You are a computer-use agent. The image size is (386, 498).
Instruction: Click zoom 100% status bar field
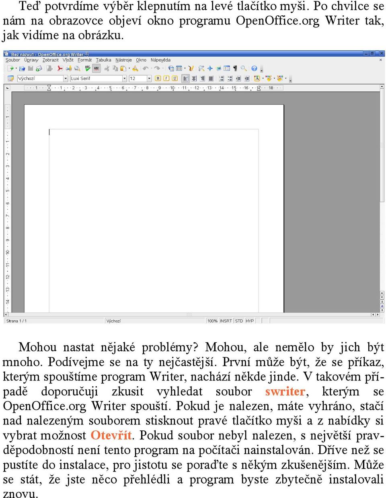click(212, 321)
